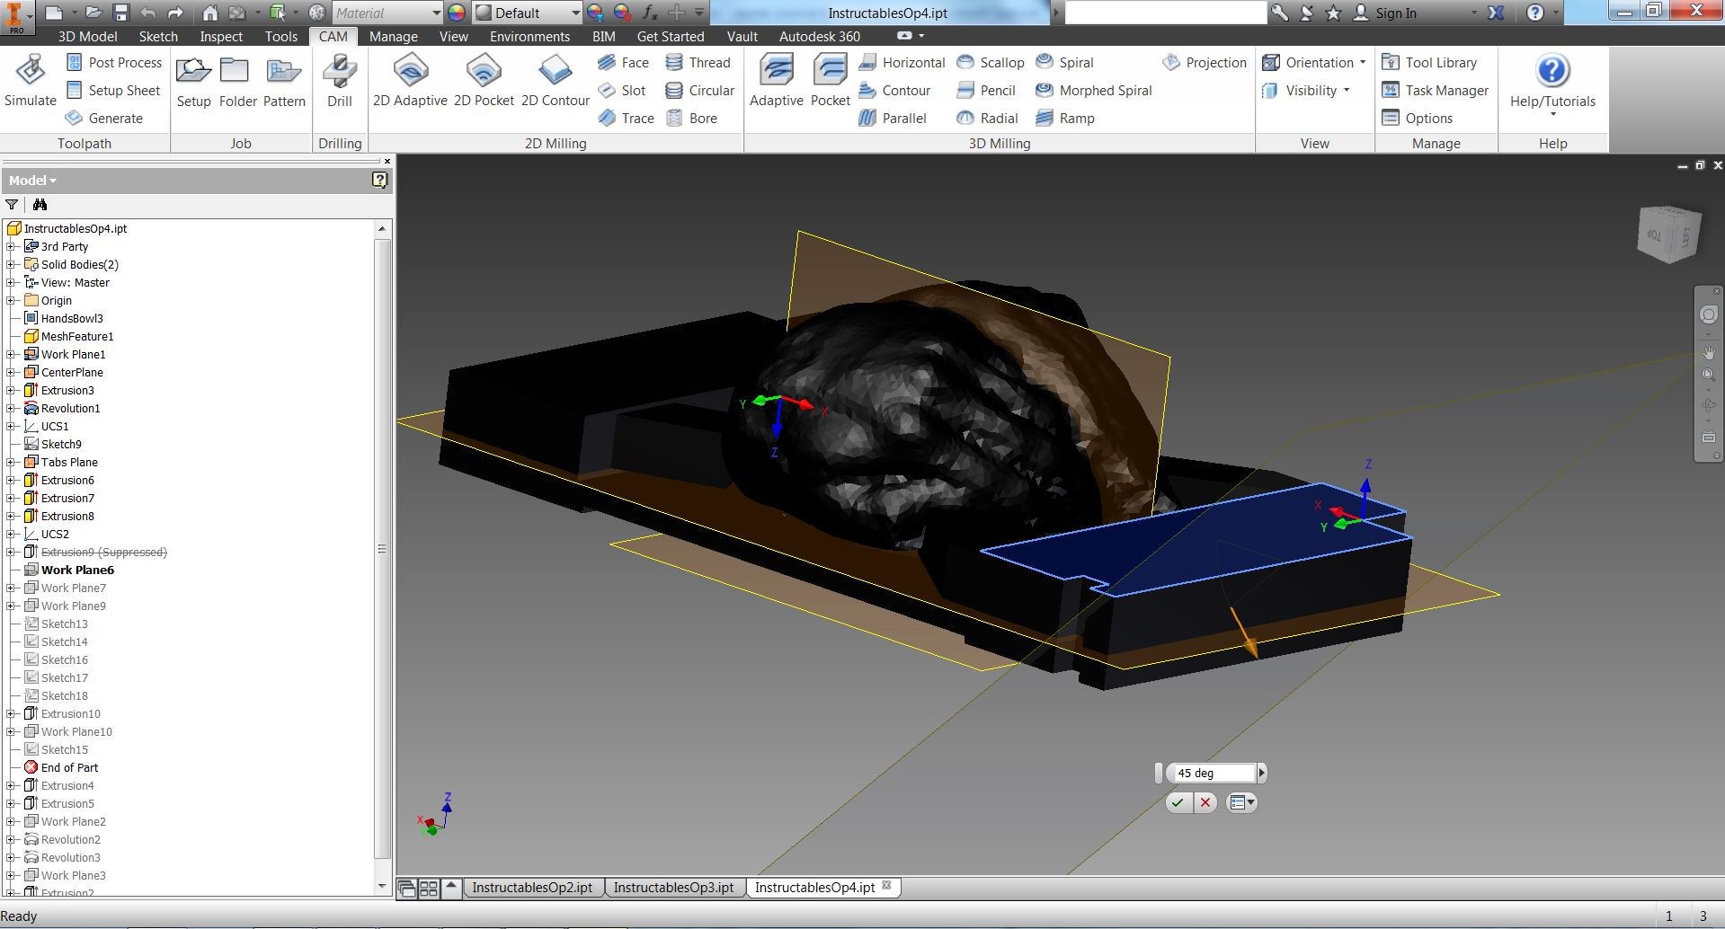
Task: Open the Autodesk 360 ribbon tab
Action: tap(819, 37)
